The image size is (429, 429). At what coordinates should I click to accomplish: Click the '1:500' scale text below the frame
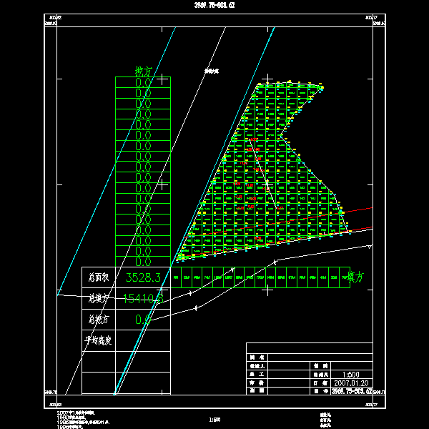[x=214, y=420]
